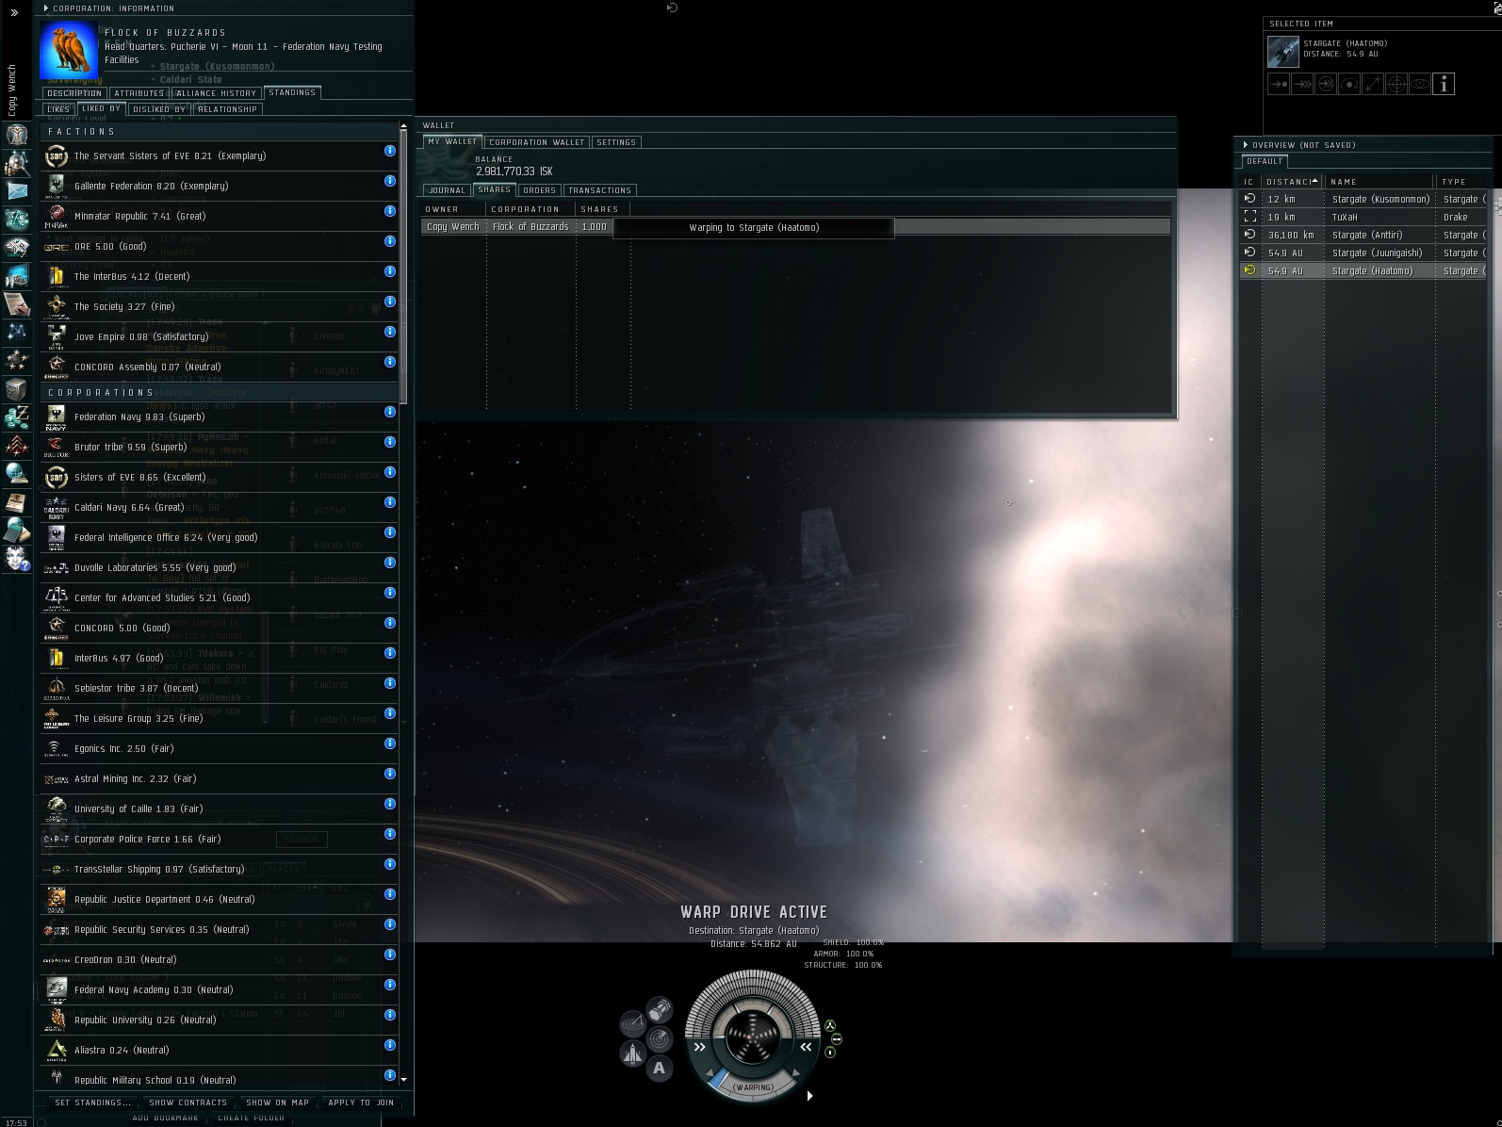This screenshot has width=1502, height=1127.
Task: Open the Character Sheet from the Neocom
Action: point(16,135)
